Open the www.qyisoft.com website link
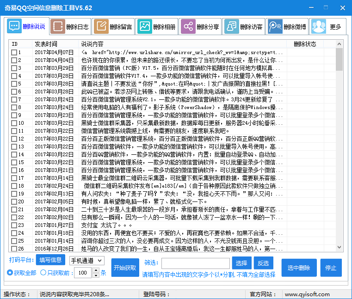This screenshot has height=299, width=352. (307, 294)
